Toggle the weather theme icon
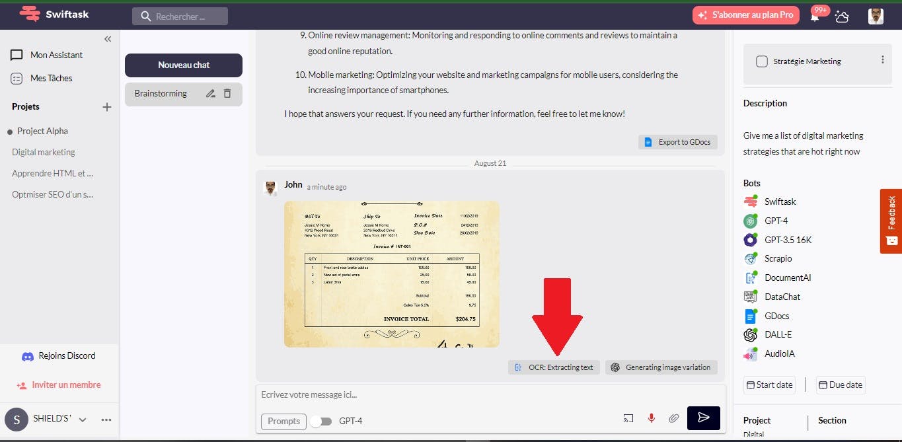This screenshot has width=902, height=442. click(x=842, y=17)
